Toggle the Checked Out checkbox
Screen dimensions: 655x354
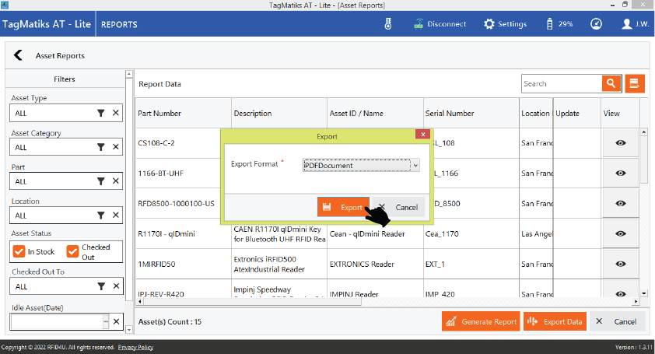[x=73, y=252]
